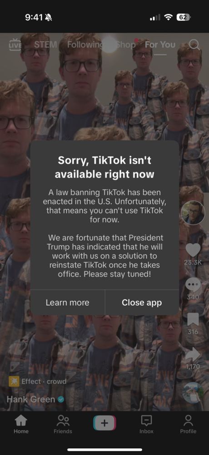Open the LIVE TV icon
The width and height of the screenshot is (209, 455).
(x=15, y=45)
